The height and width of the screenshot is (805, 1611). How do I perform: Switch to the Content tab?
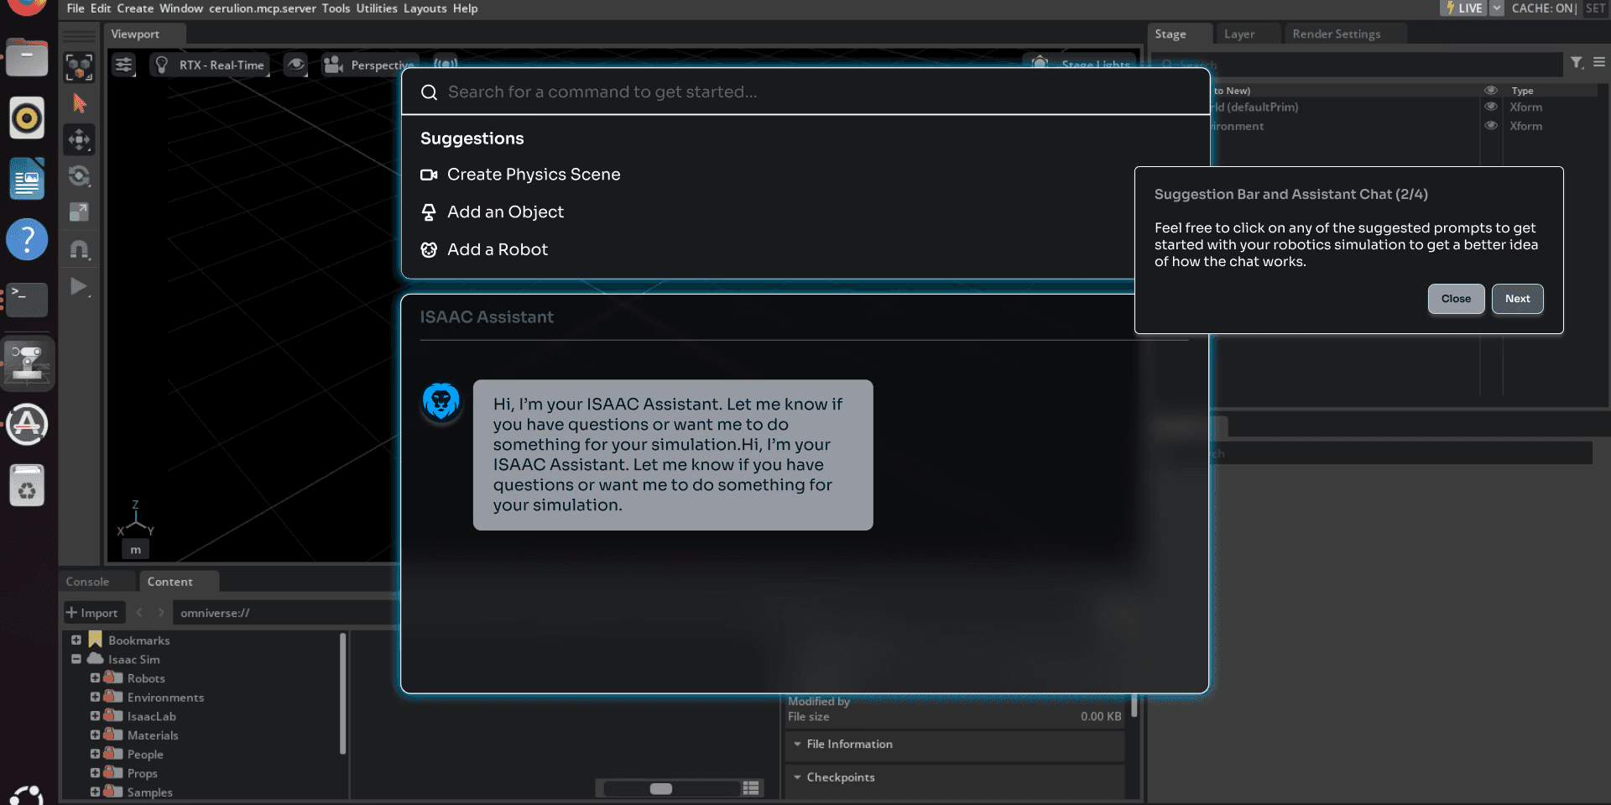[170, 582]
